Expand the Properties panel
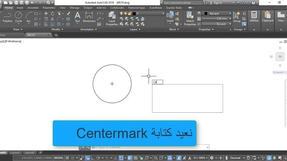The image size is (287, 161). 206,30
